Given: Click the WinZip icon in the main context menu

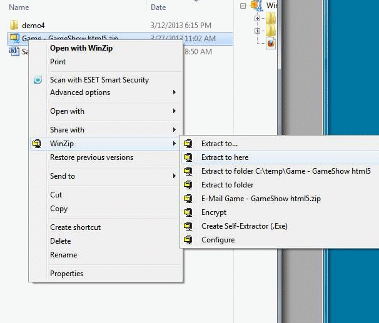Looking at the screenshot, I should point(37,144).
